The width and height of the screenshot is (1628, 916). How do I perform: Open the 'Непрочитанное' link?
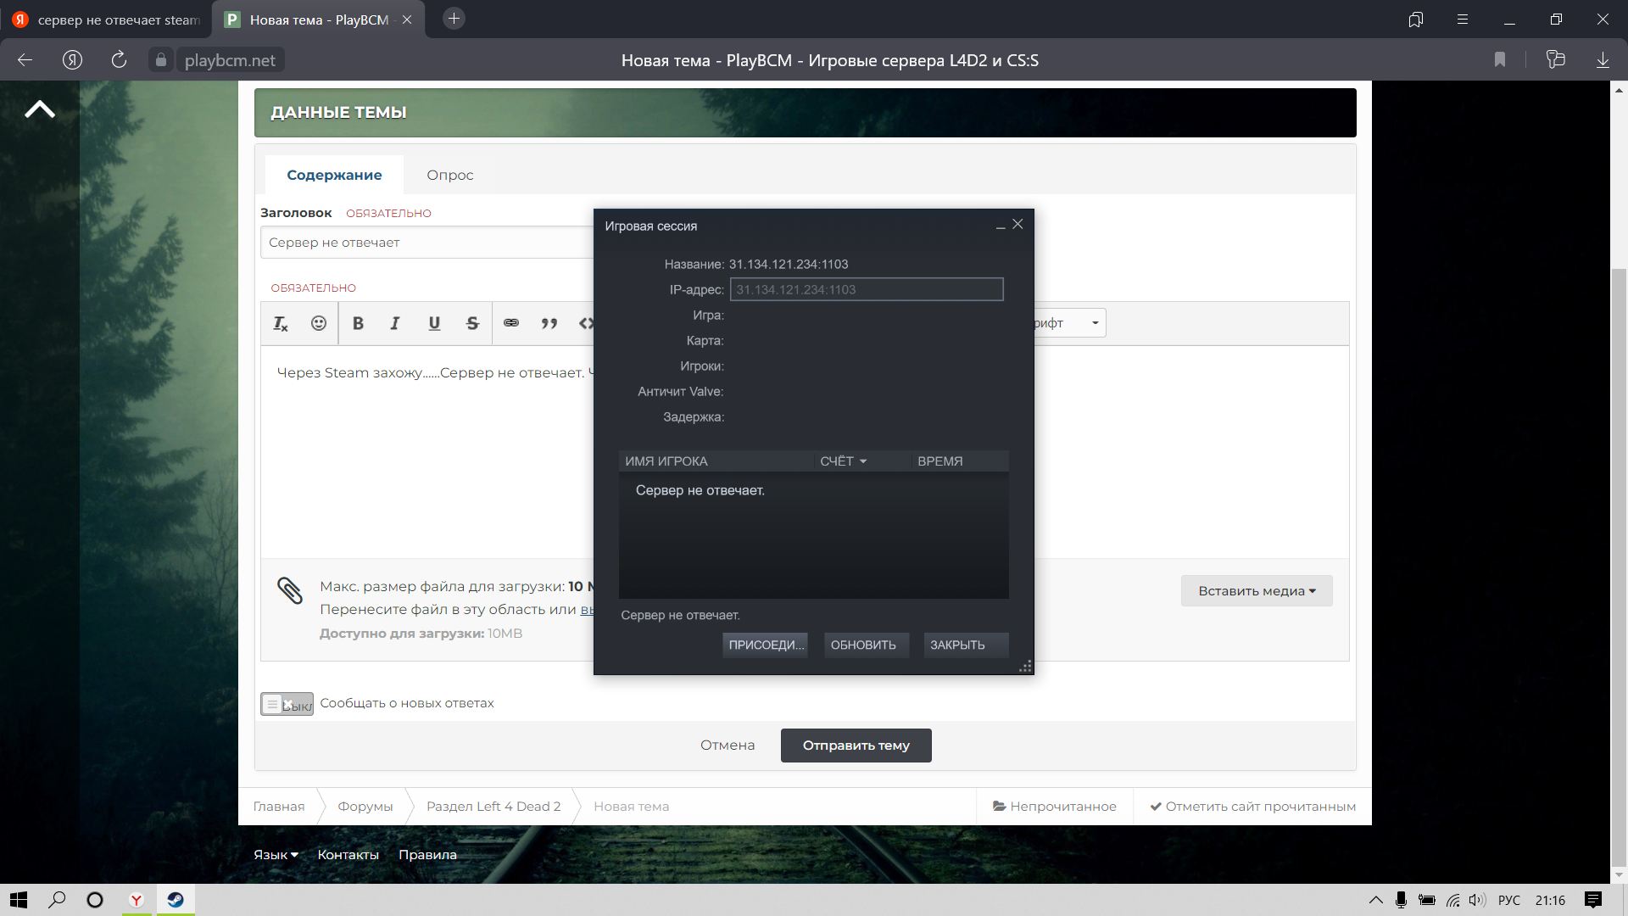(x=1055, y=807)
